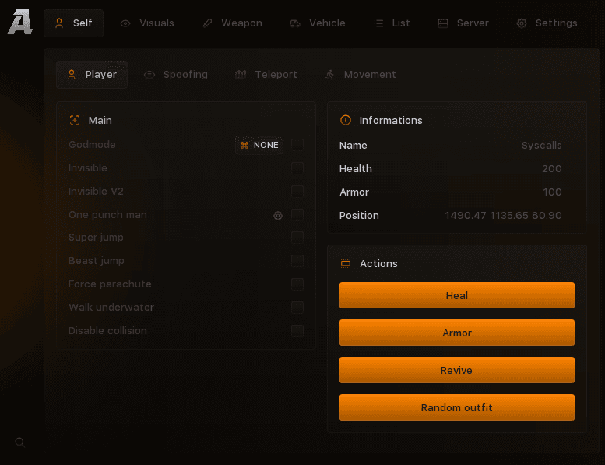This screenshot has height=465, width=605.
Task: Open the Vehicle tab
Action: (x=318, y=23)
